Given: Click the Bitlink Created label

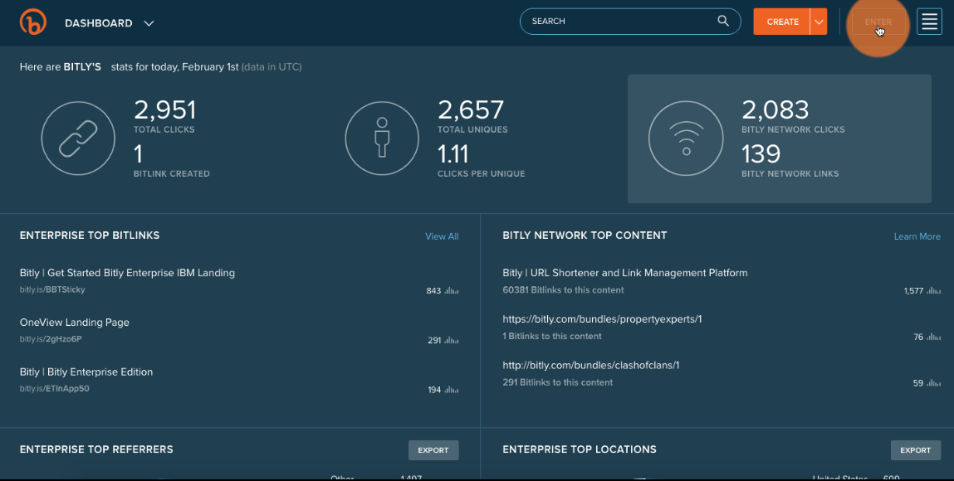Looking at the screenshot, I should [x=172, y=173].
